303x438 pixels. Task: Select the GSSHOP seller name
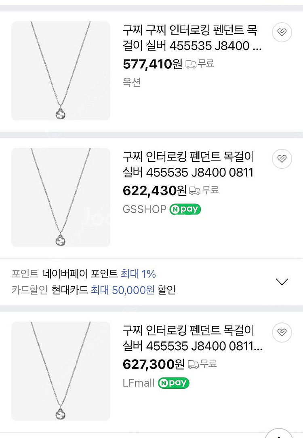[144, 209]
